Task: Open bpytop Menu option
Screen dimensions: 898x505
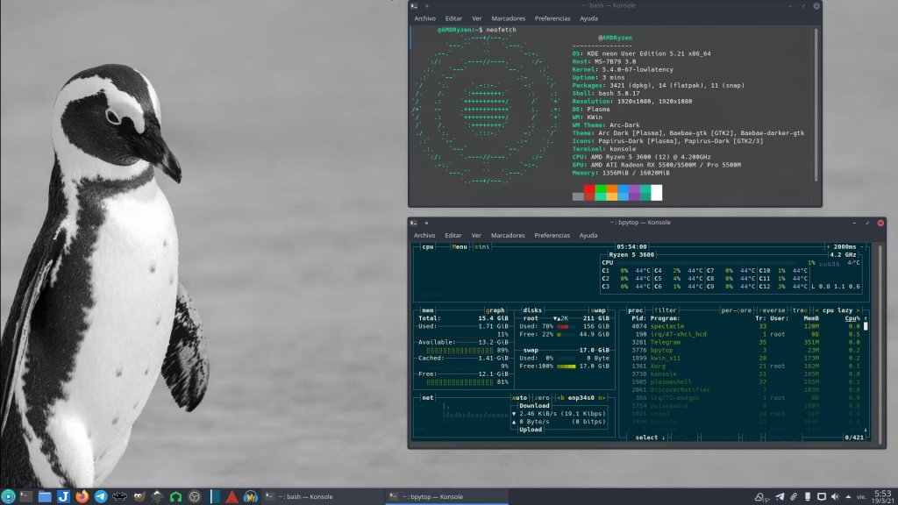Action: point(460,247)
